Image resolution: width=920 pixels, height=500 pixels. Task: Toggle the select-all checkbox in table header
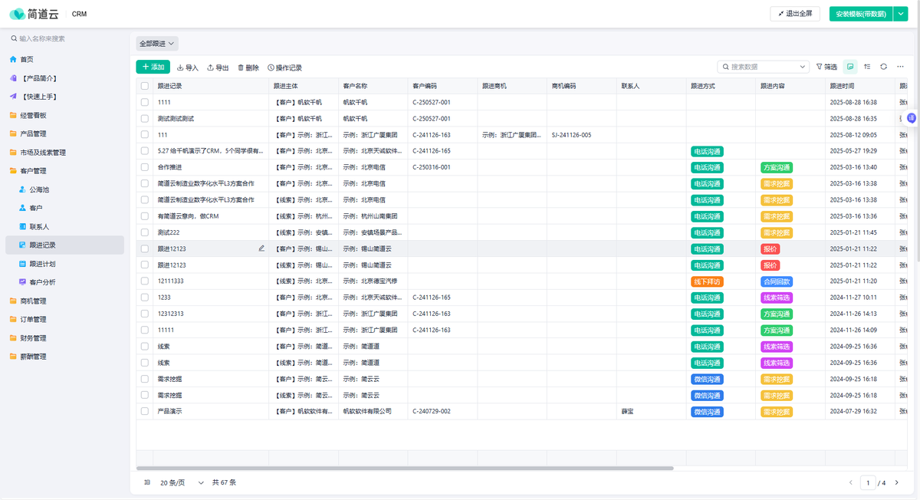pos(145,87)
